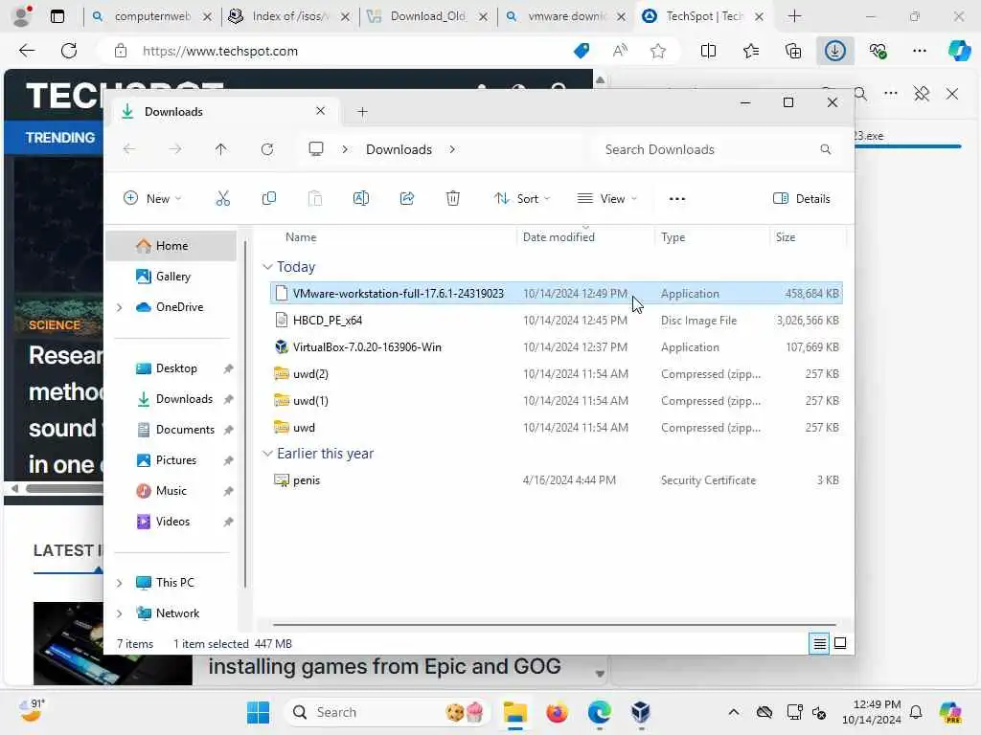981x735 pixels.
Task: Close the Downloads Explorer tab
Action: pos(320,111)
